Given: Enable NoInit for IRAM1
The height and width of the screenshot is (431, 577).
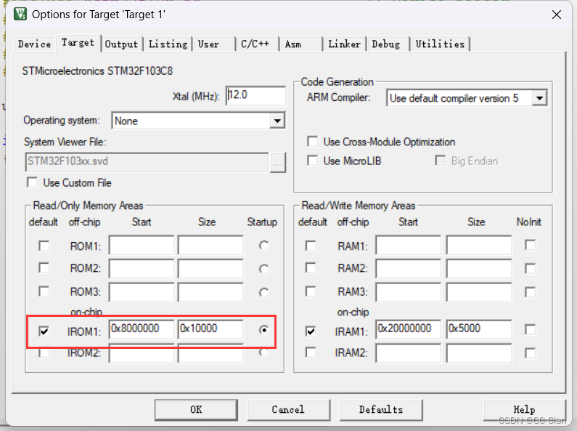Looking at the screenshot, I should tap(531, 329).
